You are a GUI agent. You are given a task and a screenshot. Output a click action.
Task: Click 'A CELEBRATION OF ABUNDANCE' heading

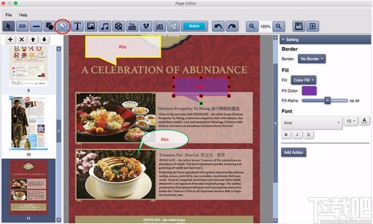point(164,70)
